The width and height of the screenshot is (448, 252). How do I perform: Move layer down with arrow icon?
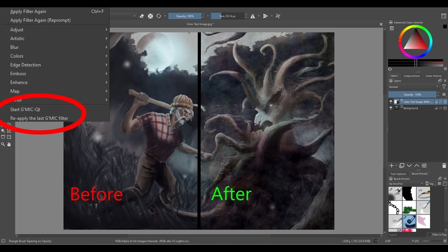pyautogui.click(x=409, y=166)
